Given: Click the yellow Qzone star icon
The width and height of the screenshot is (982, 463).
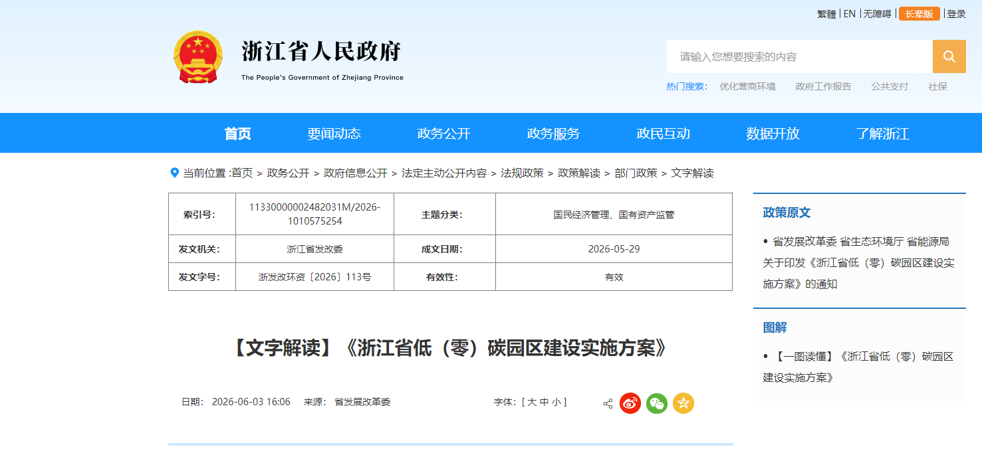Looking at the screenshot, I should (x=683, y=403).
